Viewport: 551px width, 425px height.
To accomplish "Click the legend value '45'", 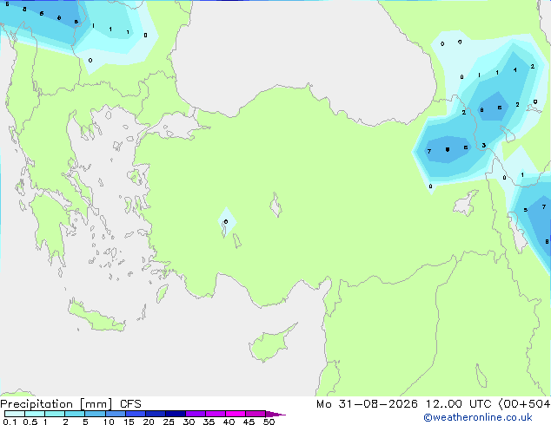I will pos(249,422).
